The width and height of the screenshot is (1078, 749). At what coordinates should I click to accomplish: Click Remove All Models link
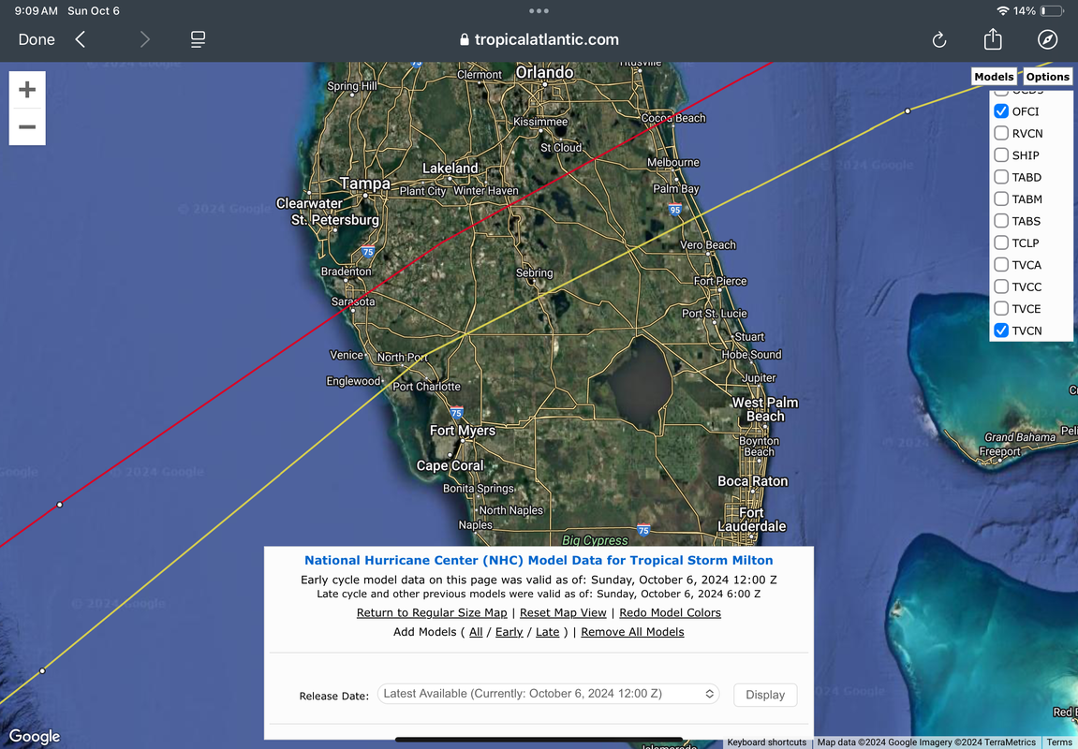(x=632, y=632)
